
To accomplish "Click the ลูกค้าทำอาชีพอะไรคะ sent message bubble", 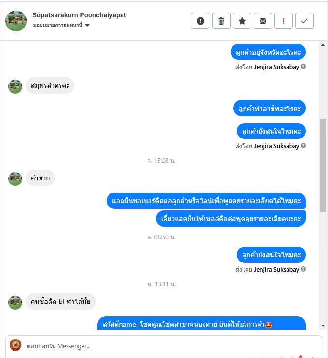I will coord(269,108).
